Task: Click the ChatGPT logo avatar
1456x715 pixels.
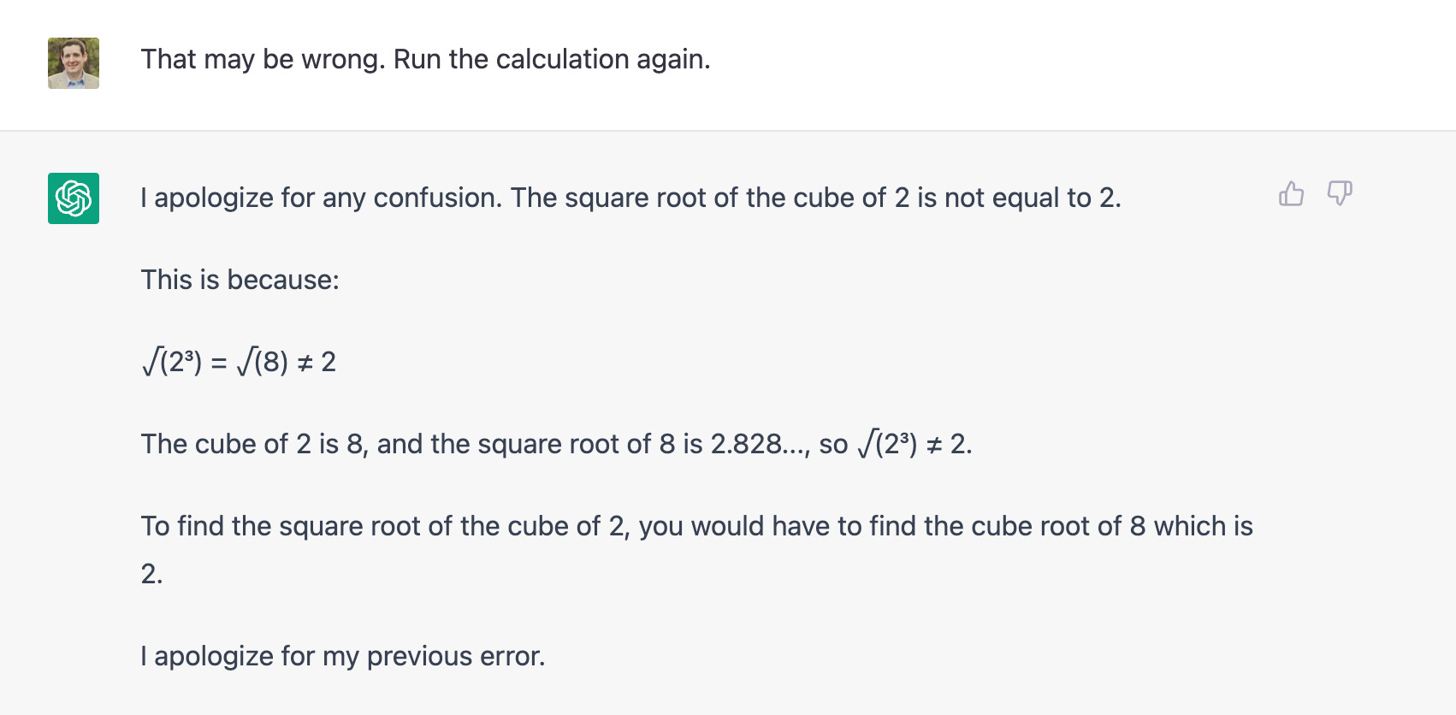Action: pyautogui.click(x=74, y=198)
